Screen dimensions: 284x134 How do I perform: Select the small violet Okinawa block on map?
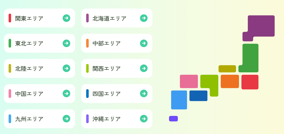click(x=173, y=119)
